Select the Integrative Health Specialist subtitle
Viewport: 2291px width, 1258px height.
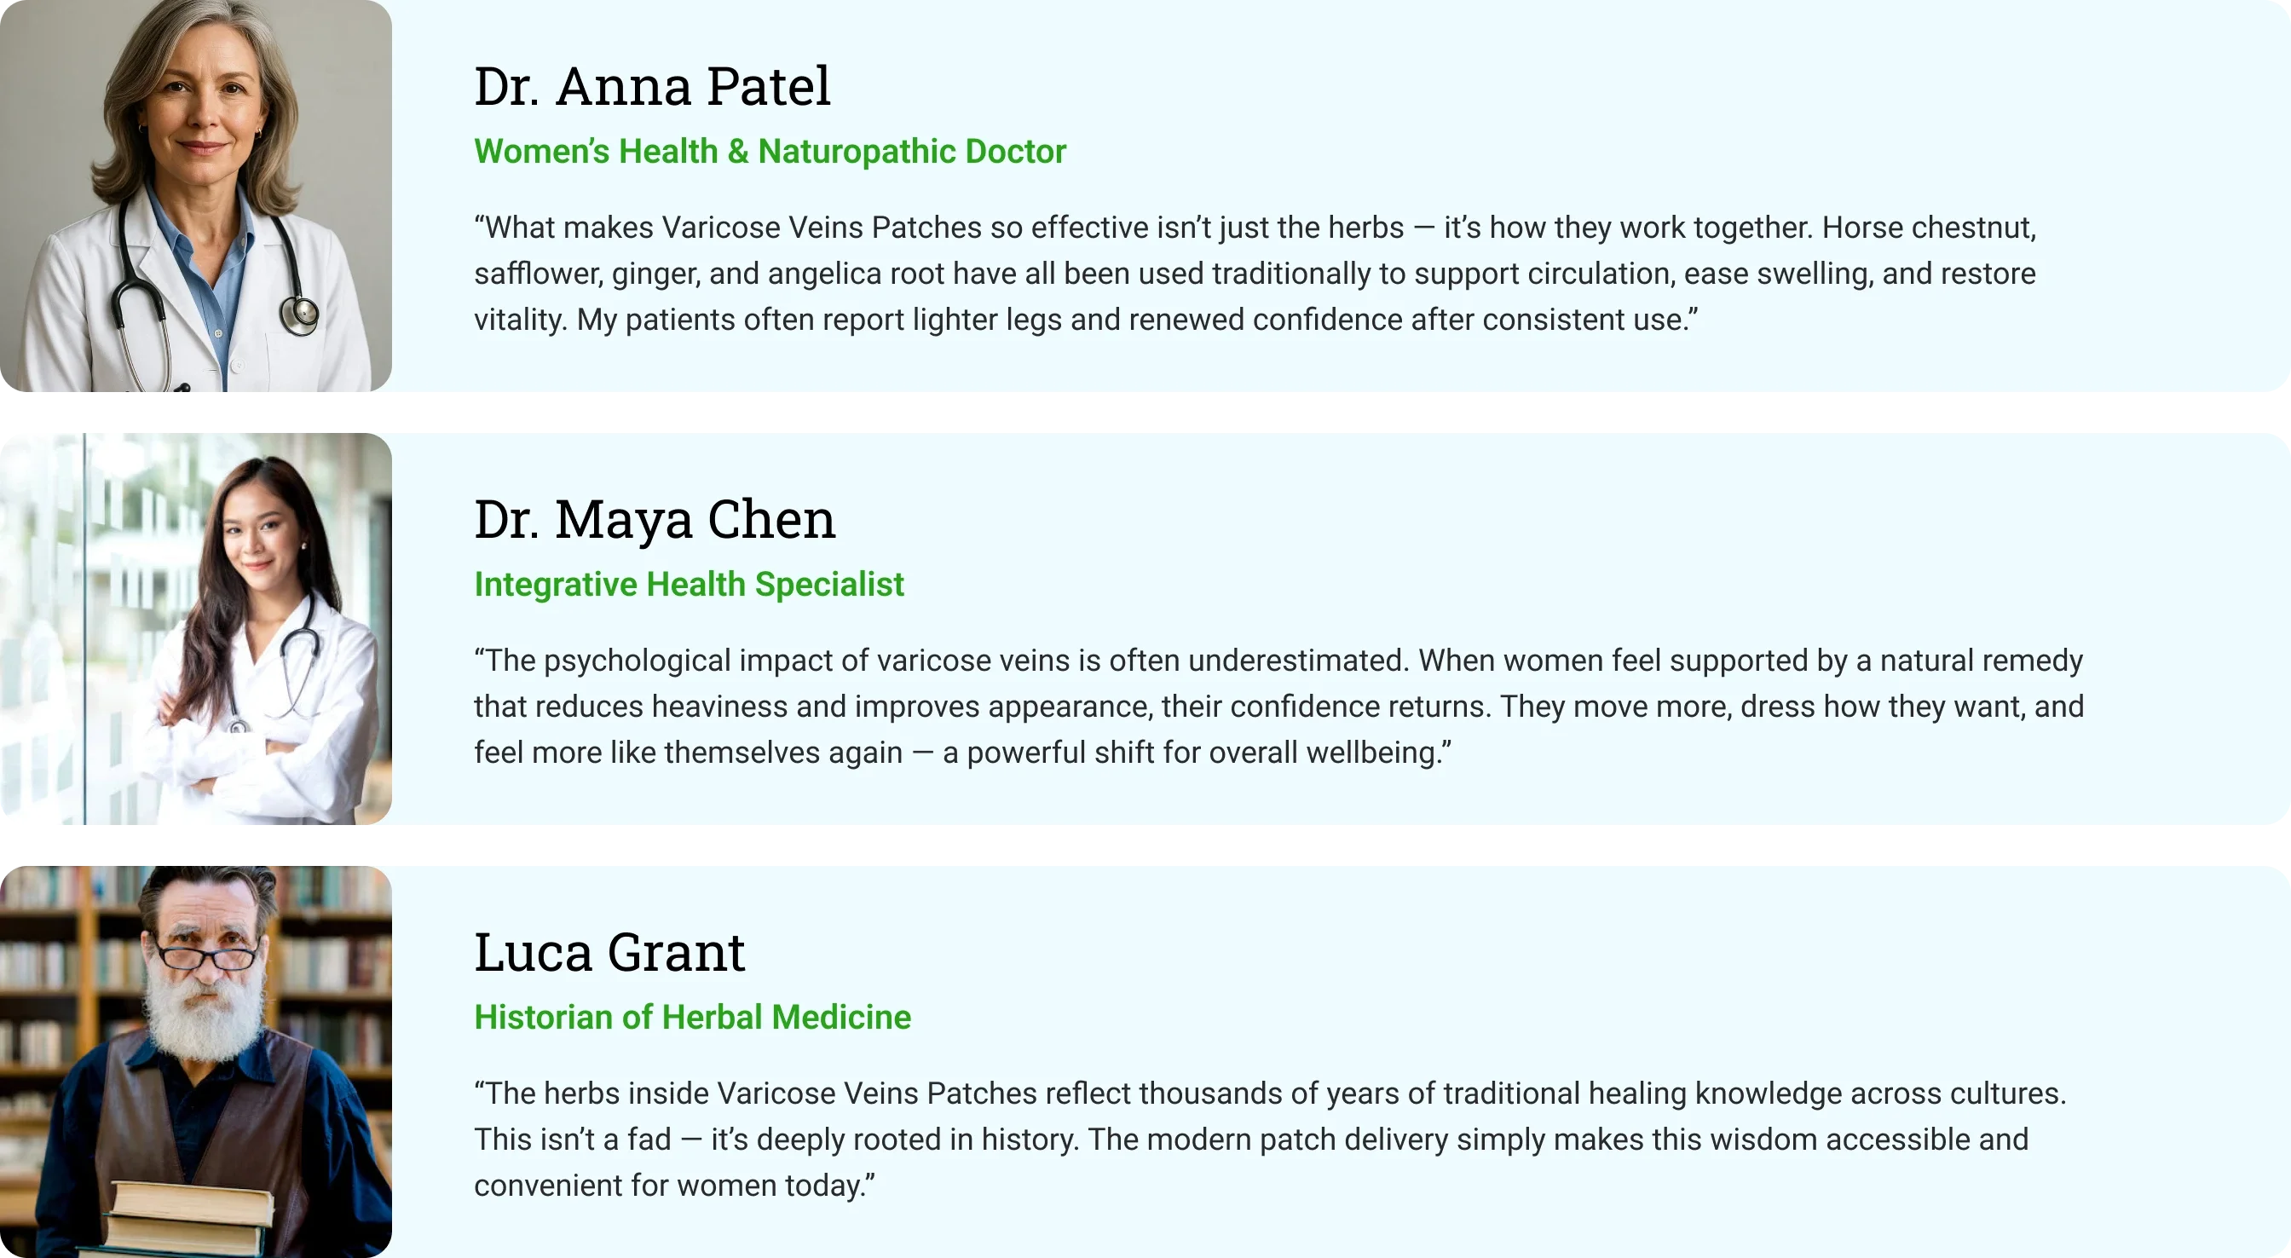[689, 585]
